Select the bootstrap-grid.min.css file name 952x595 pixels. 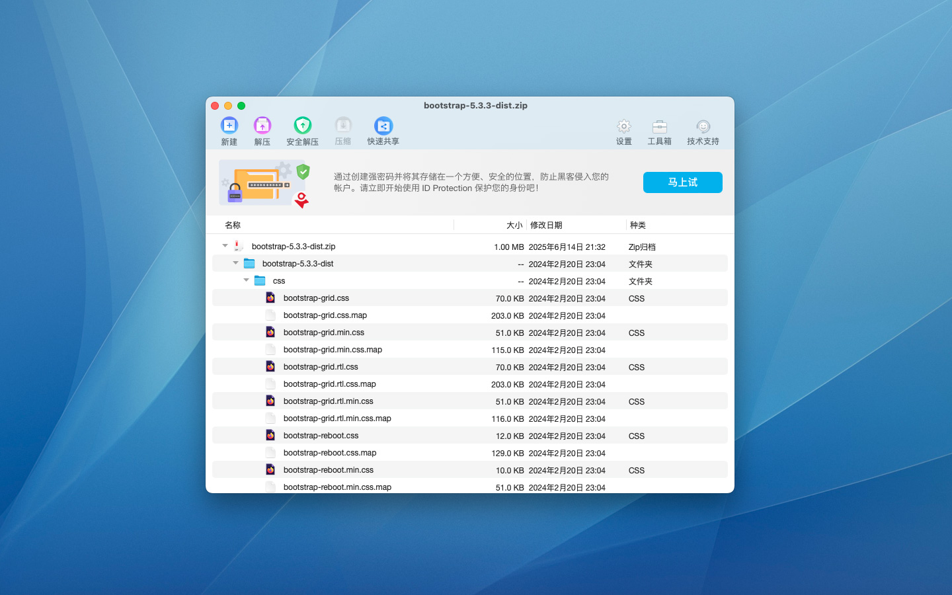point(324,333)
